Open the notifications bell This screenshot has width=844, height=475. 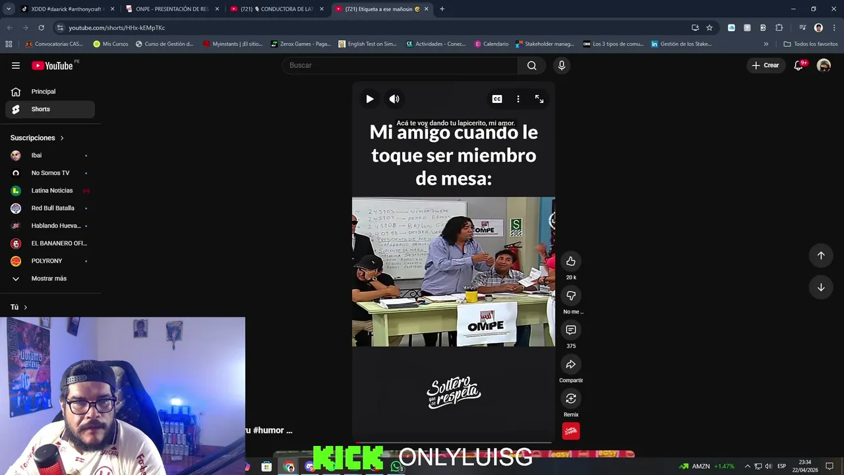[799, 65]
